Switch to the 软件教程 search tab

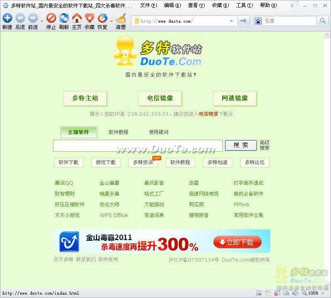coord(118,132)
